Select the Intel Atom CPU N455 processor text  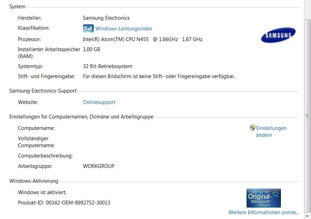coord(143,39)
